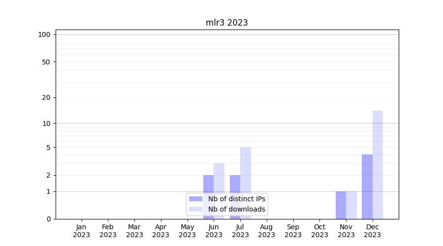
Task: Select the Nb of distinct IPs legend label
Action: (x=237, y=199)
